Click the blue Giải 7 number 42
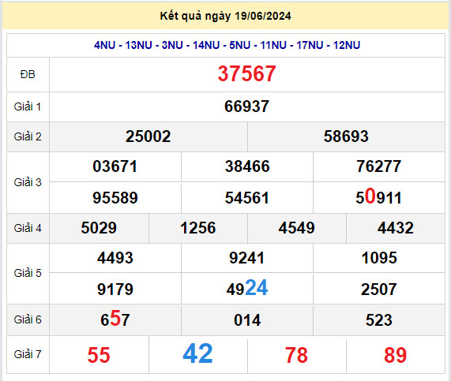Screen dimensions: 451x381 click(198, 353)
